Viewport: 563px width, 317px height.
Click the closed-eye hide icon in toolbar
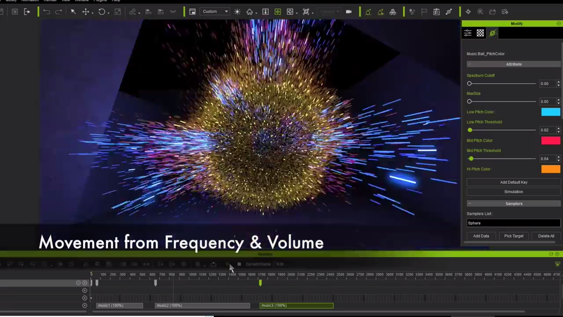coord(173,12)
